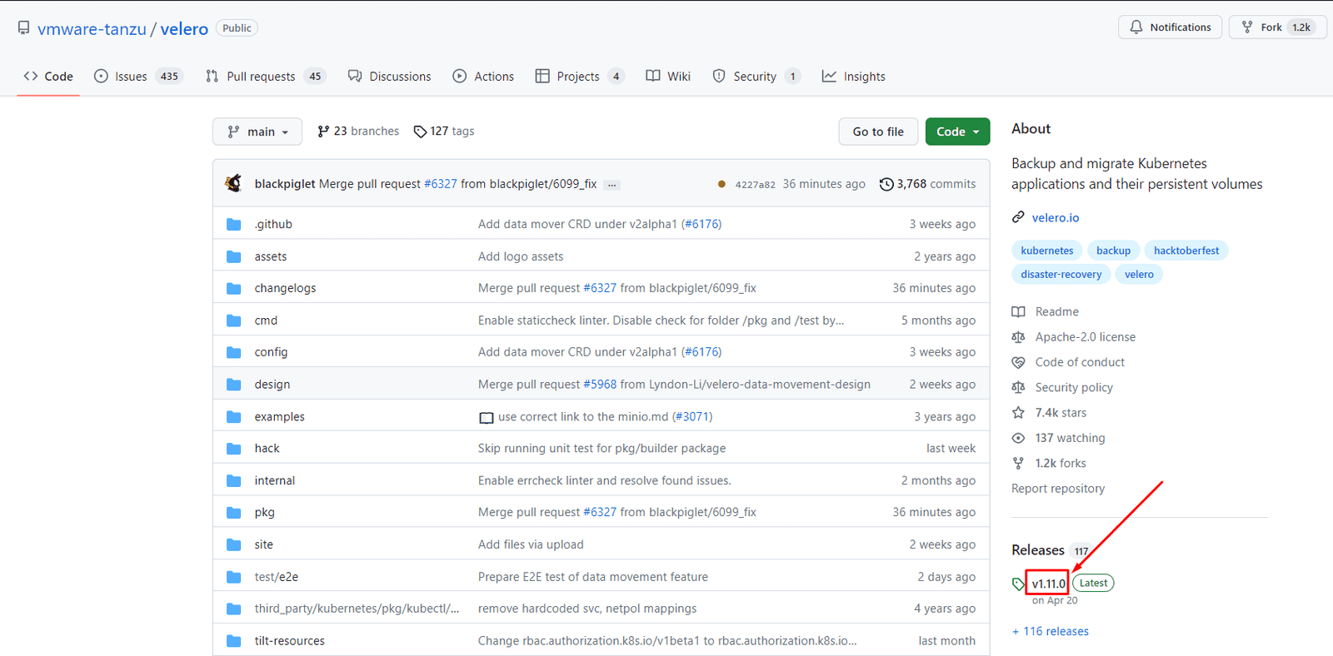
Task: Click the eye icon beside 137 watching
Action: (x=1018, y=438)
